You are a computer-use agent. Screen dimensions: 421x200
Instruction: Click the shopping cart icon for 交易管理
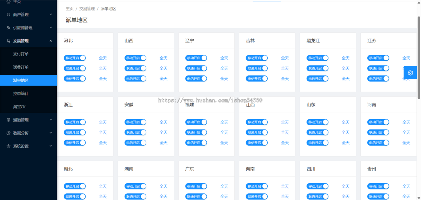[8, 41]
